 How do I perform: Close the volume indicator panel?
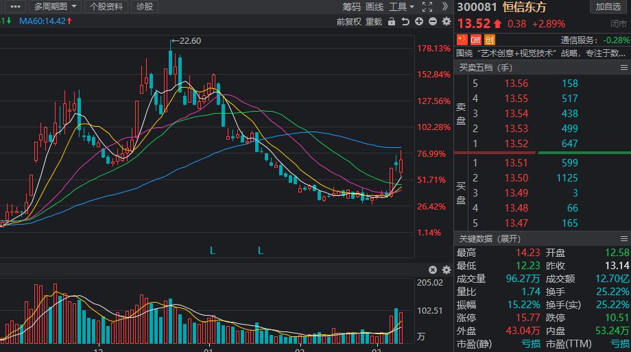[433, 270]
